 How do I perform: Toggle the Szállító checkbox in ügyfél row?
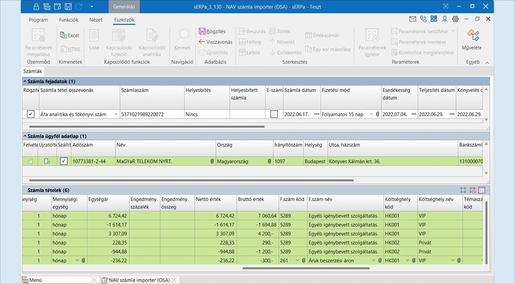[x=64, y=161]
